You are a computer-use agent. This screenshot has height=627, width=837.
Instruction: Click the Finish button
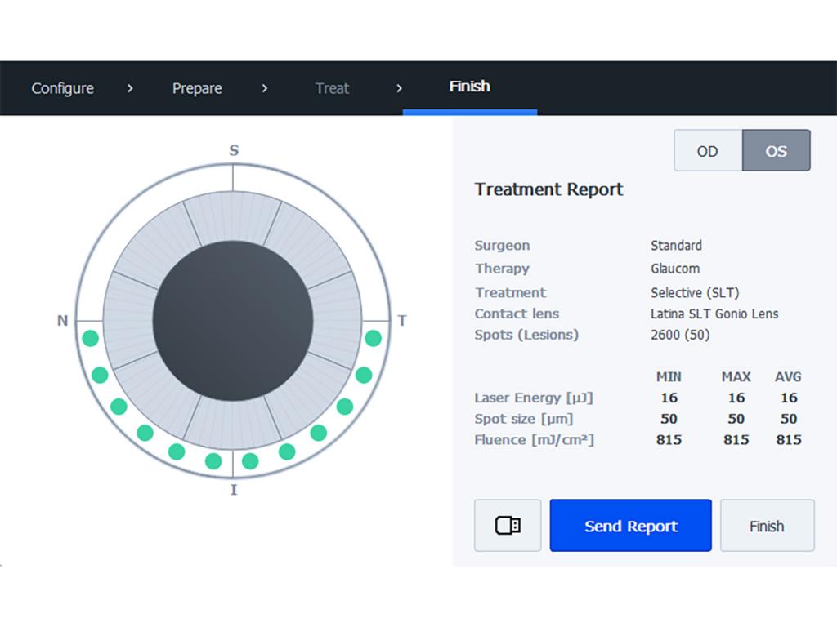click(767, 526)
